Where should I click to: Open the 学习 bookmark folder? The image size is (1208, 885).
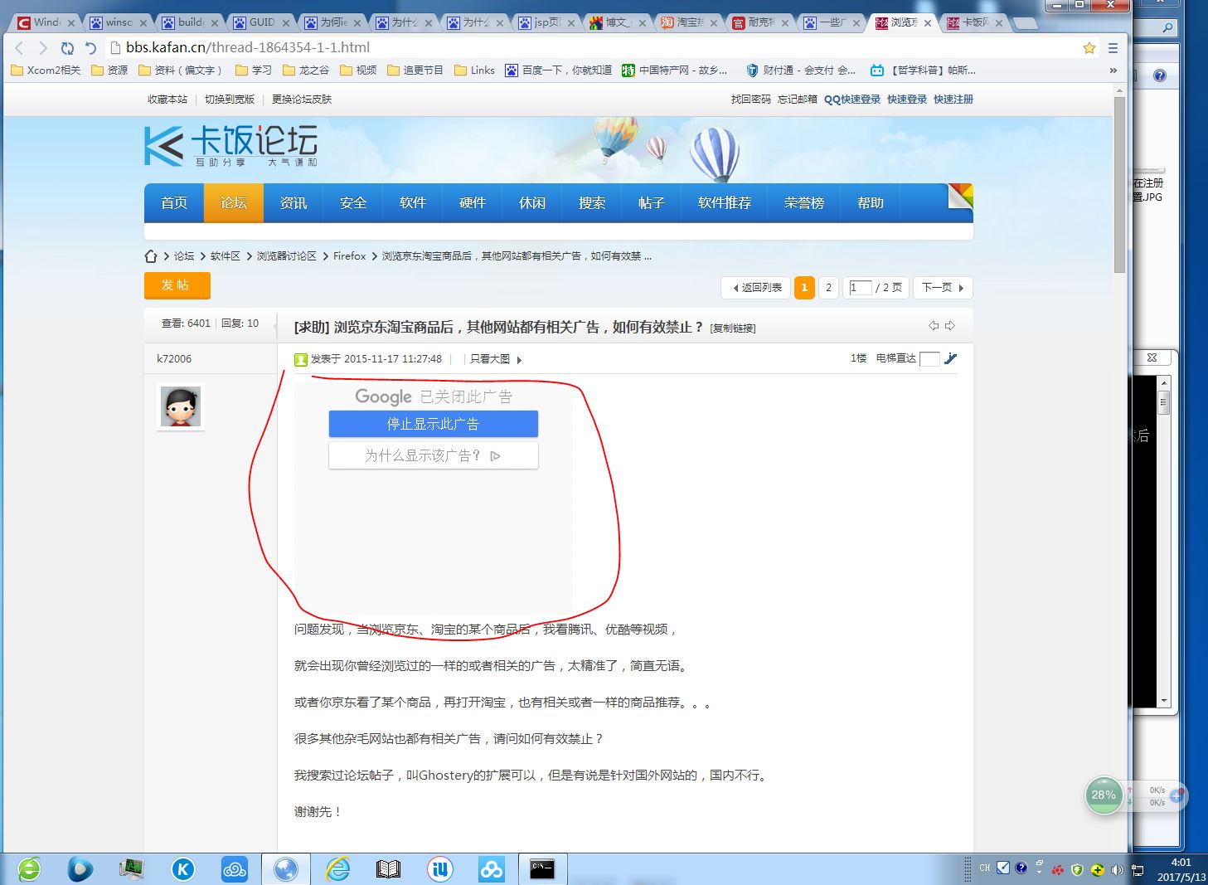pyautogui.click(x=254, y=71)
